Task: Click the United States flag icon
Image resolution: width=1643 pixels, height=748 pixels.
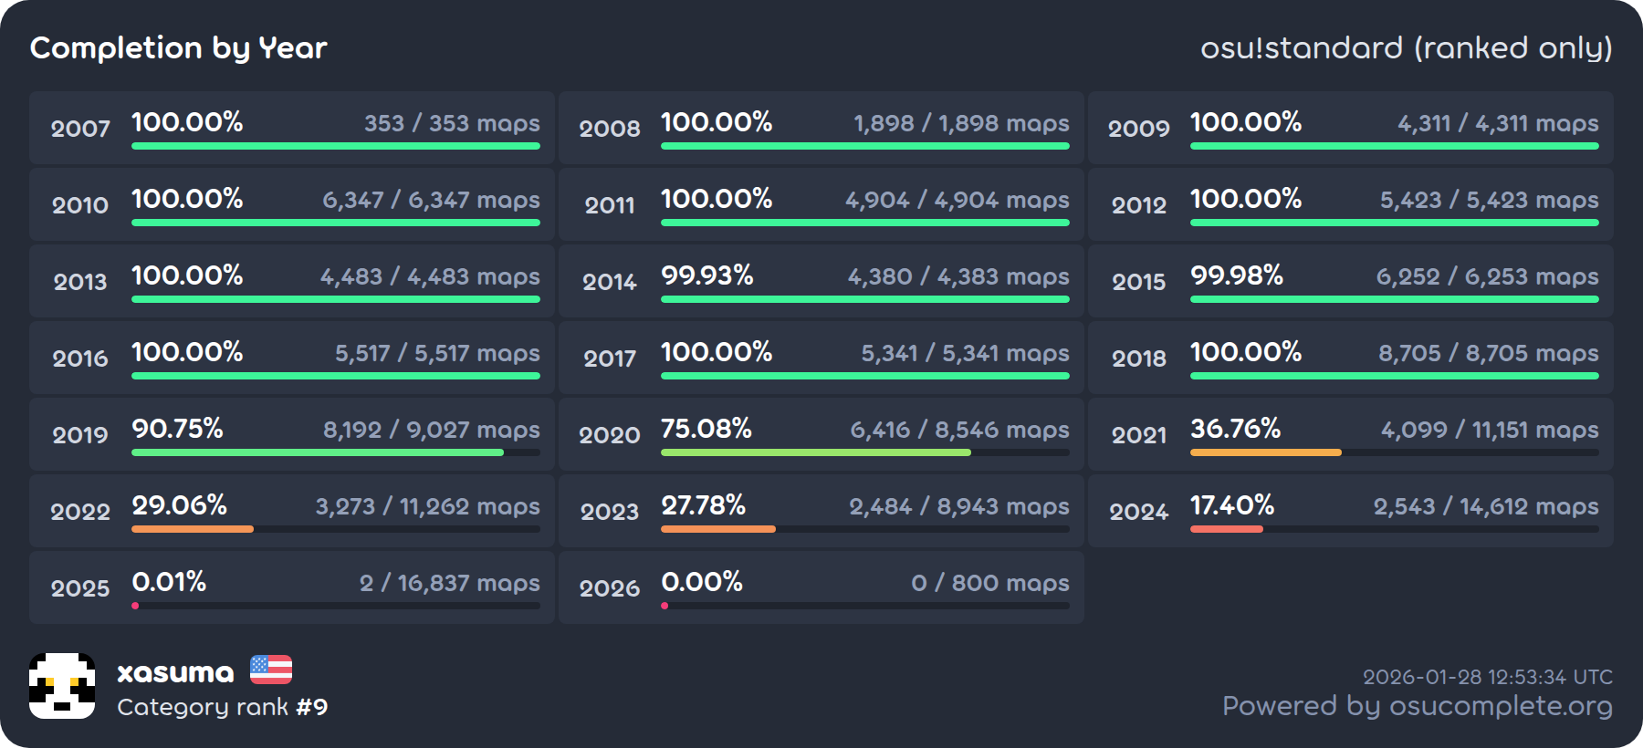Action: [271, 670]
